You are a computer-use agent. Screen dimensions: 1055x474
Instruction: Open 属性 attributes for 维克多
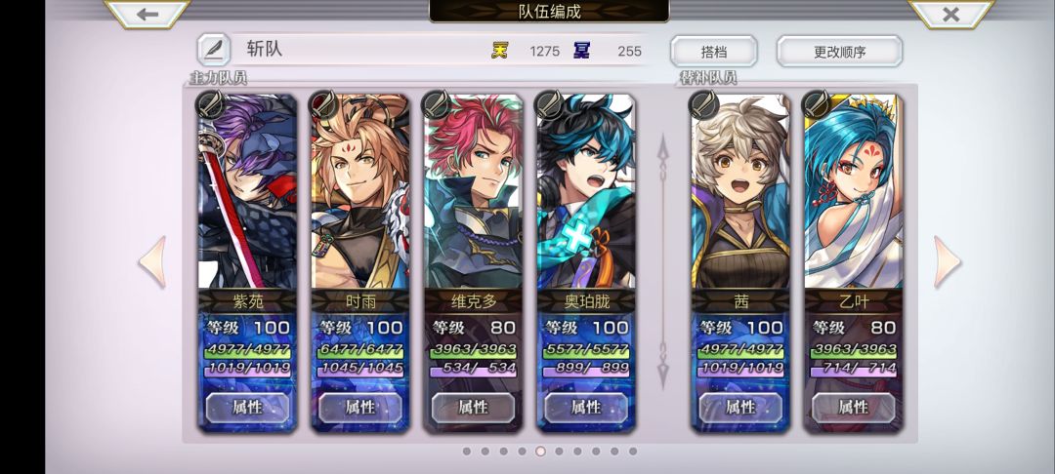tap(473, 407)
